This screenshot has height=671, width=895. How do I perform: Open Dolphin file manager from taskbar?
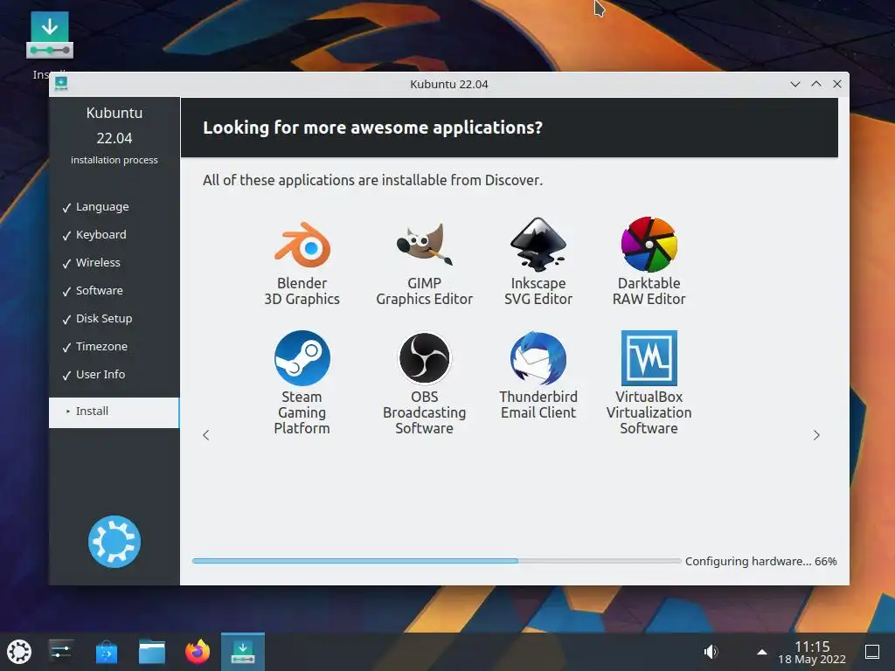tap(152, 652)
